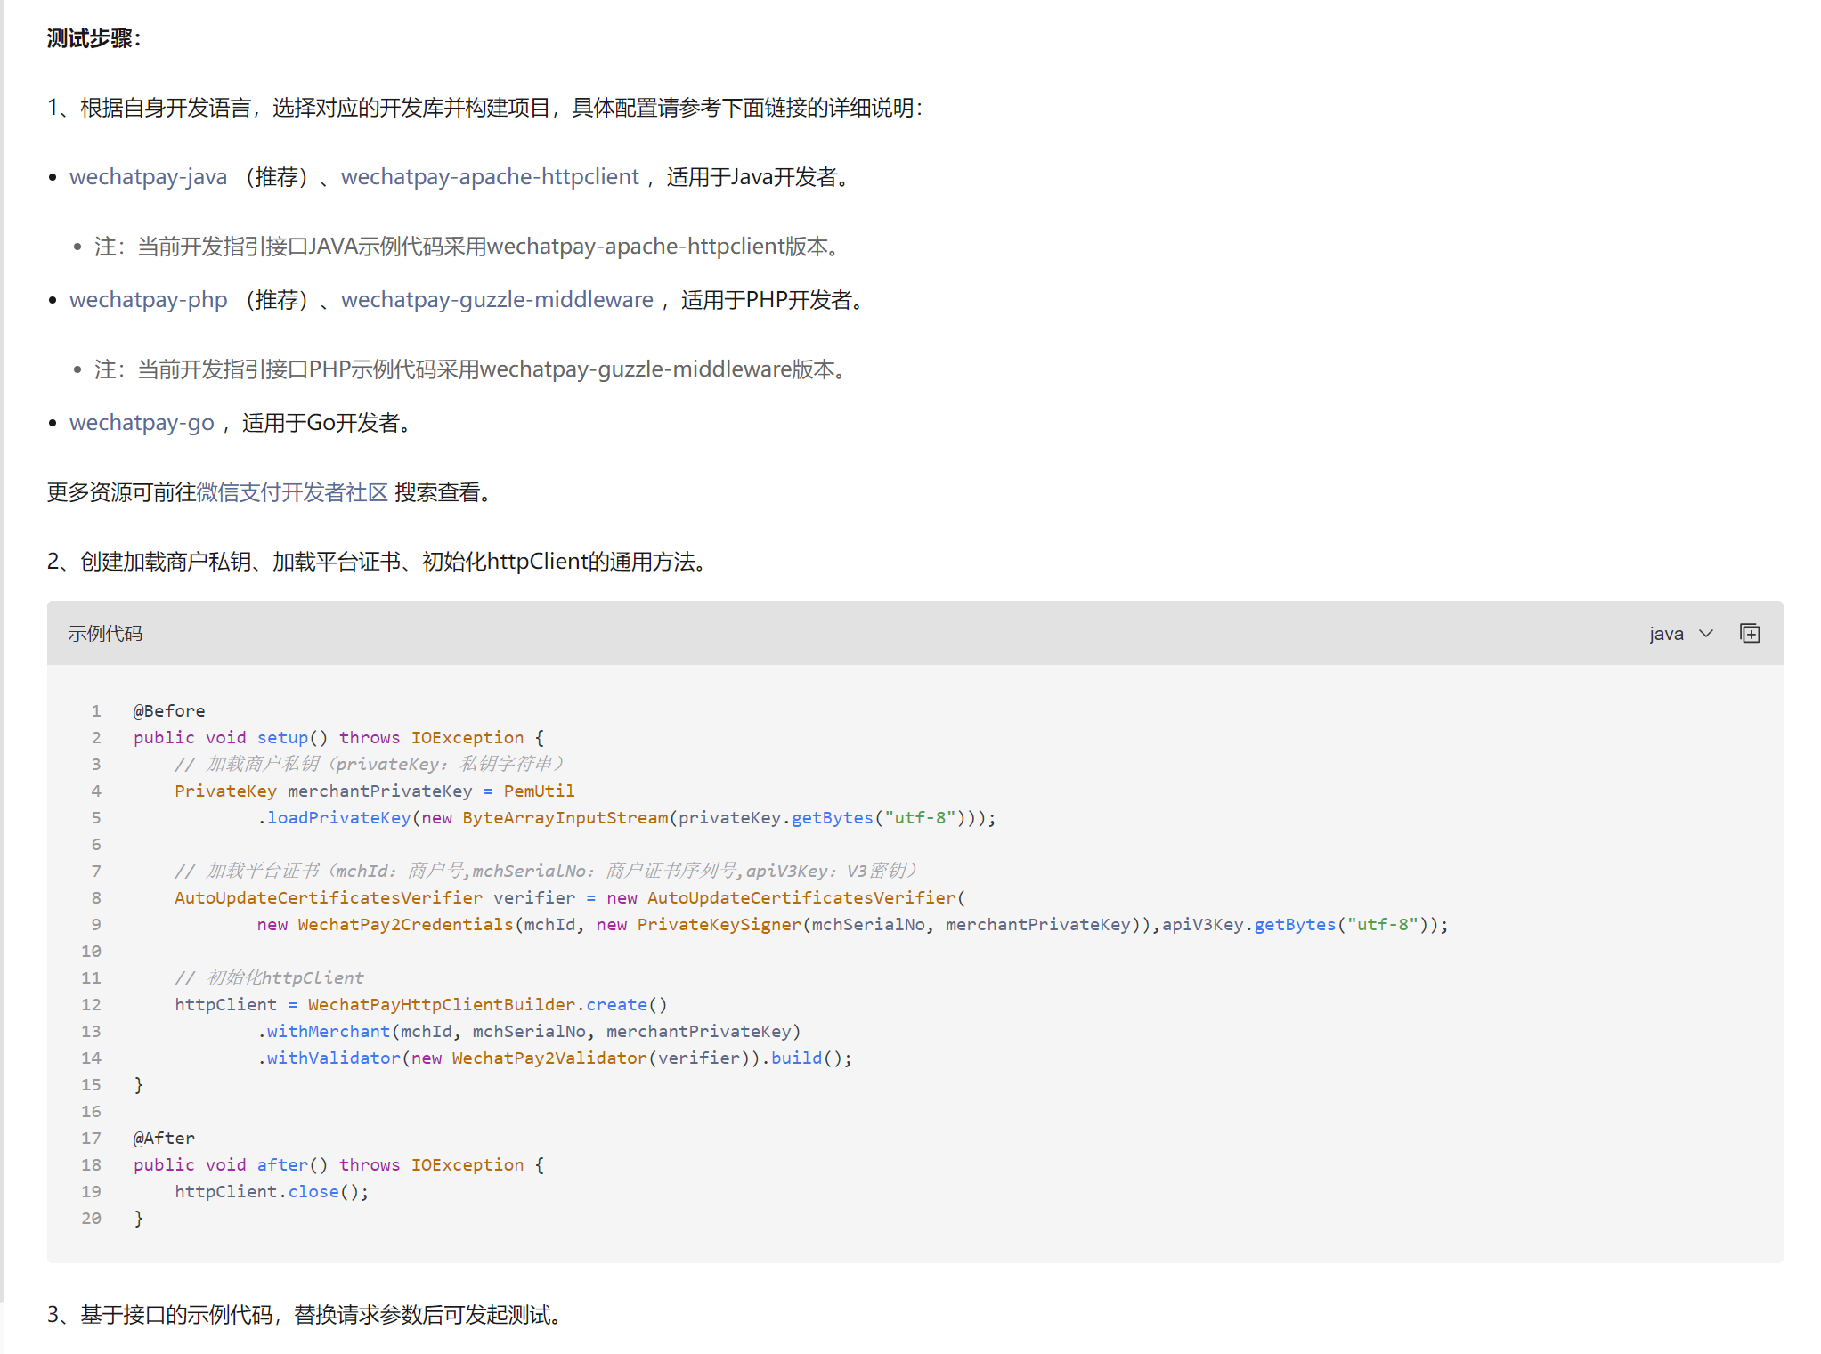Image resolution: width=1821 pixels, height=1354 pixels.
Task: Follow the wechatpay-php link
Action: click(x=148, y=299)
